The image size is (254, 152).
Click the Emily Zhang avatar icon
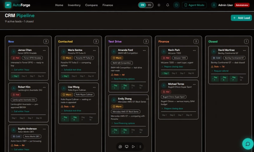coord(114,100)
